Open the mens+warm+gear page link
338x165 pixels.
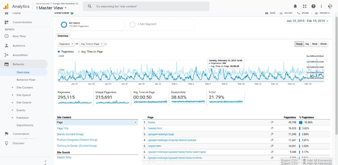point(177,152)
